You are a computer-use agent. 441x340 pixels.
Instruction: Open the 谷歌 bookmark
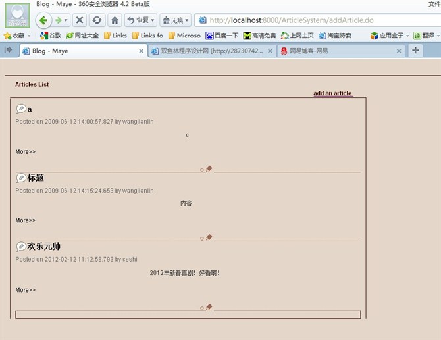coord(51,36)
